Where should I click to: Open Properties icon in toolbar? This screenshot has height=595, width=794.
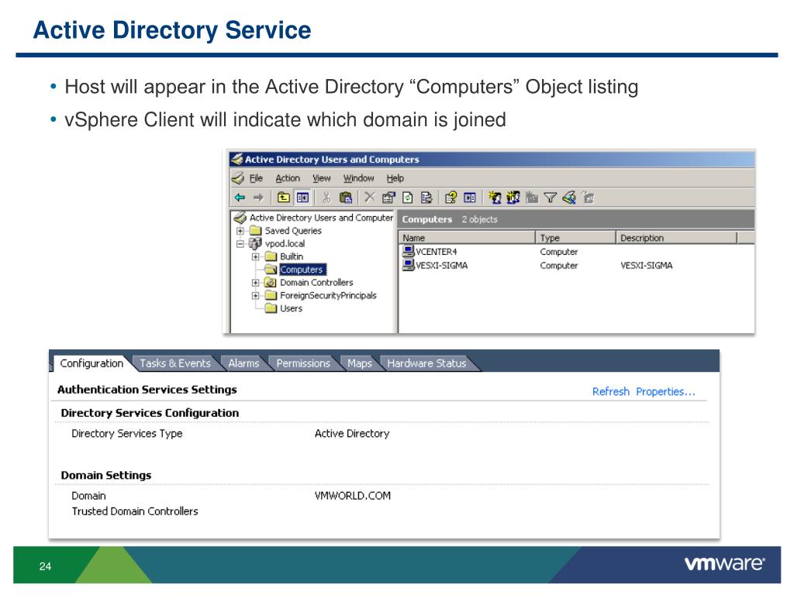click(x=388, y=198)
